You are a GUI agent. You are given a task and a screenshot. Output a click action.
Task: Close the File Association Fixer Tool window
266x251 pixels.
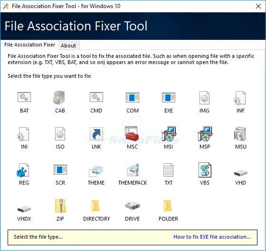pos(258,6)
